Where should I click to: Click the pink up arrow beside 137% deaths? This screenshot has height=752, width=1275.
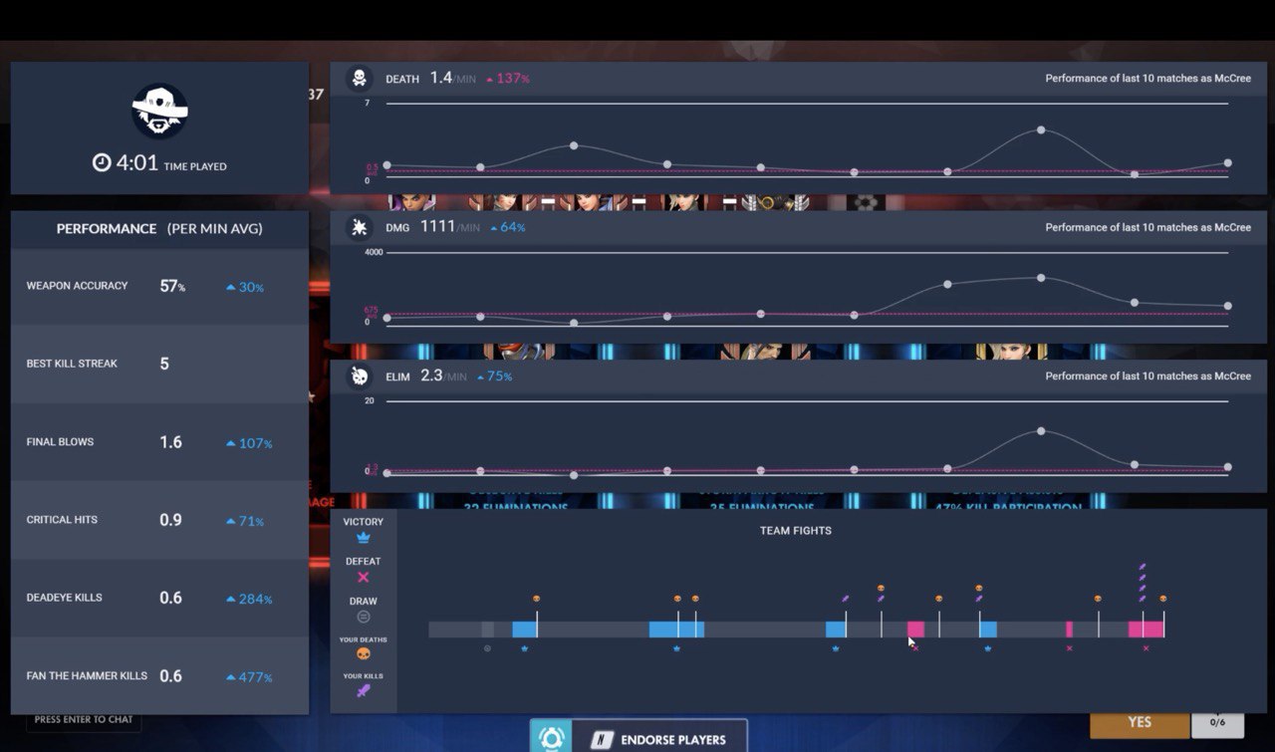point(489,79)
